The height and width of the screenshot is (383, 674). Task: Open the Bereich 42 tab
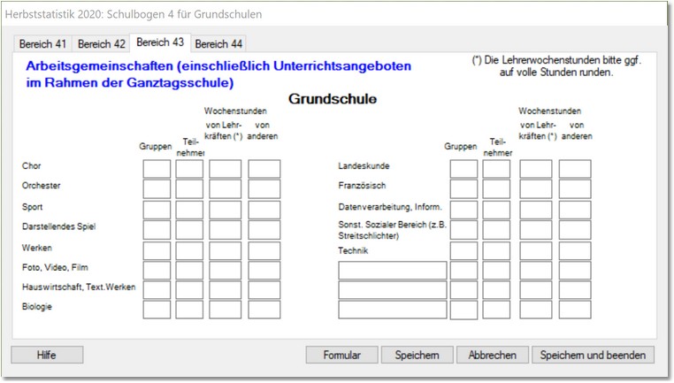(x=101, y=43)
